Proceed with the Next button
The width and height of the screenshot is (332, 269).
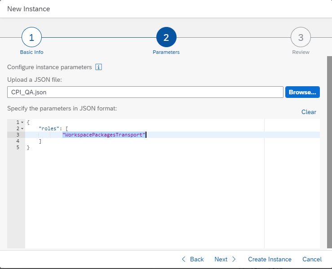click(x=225, y=259)
